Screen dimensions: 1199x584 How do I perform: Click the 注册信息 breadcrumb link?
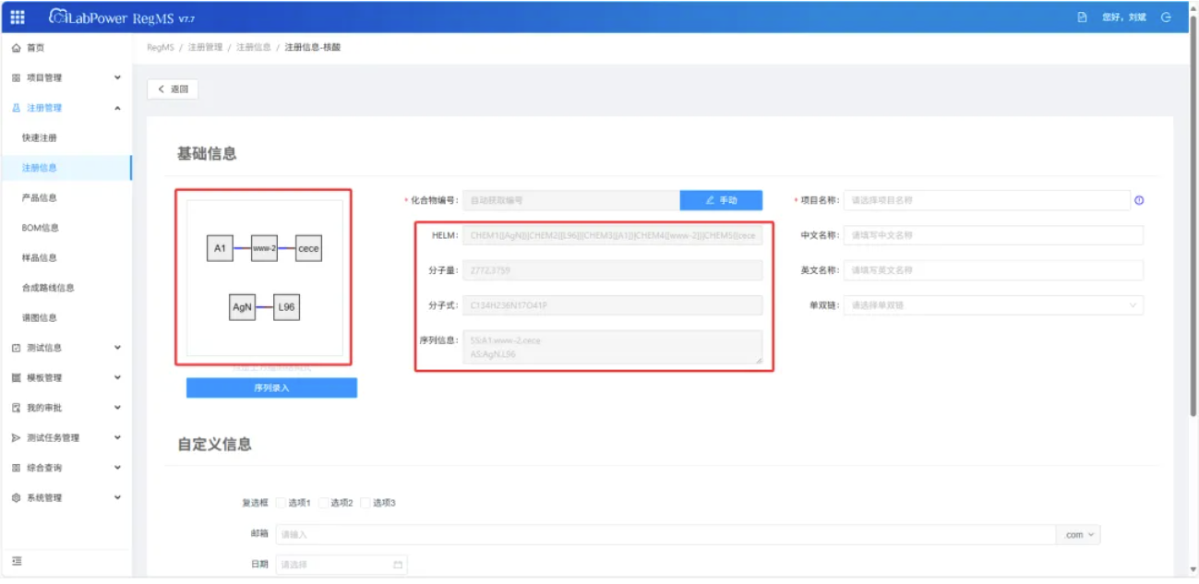pyautogui.click(x=253, y=47)
